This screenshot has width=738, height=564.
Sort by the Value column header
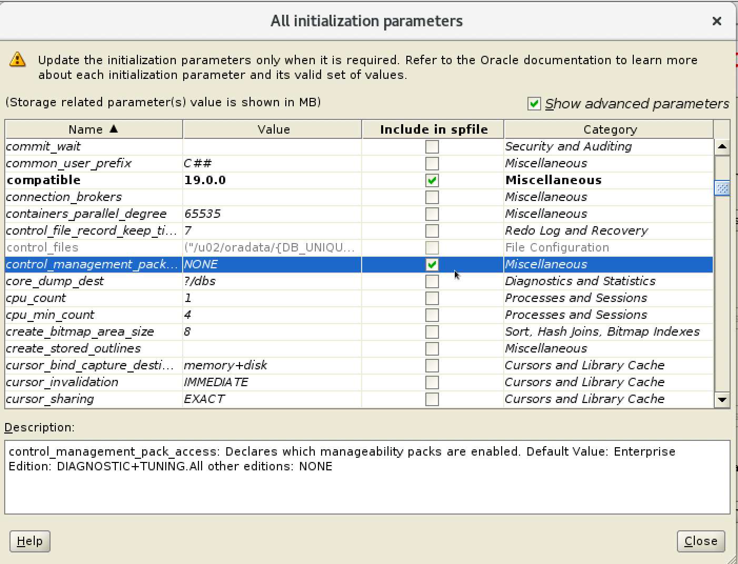273,129
